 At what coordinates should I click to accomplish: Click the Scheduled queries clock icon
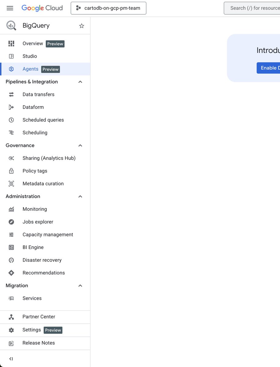11,120
